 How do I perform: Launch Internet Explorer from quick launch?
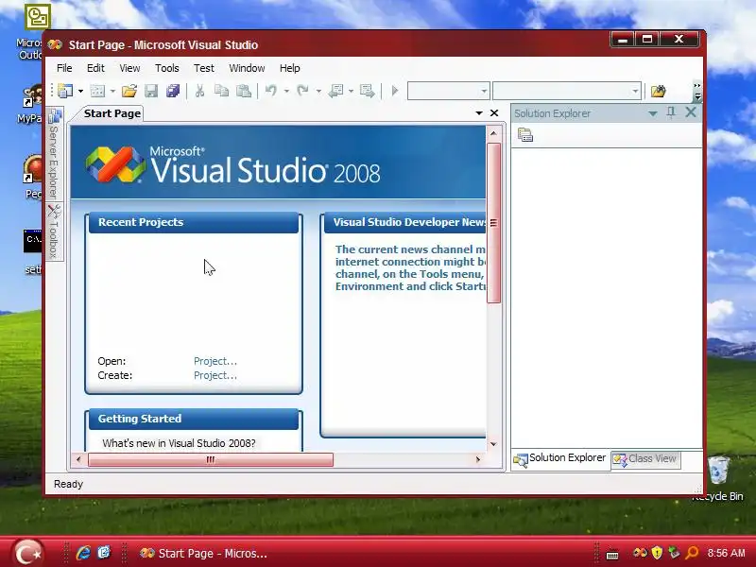click(x=83, y=553)
